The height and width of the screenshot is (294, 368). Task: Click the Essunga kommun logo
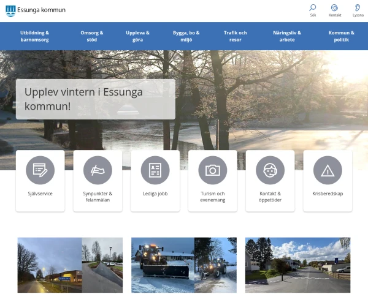click(36, 10)
